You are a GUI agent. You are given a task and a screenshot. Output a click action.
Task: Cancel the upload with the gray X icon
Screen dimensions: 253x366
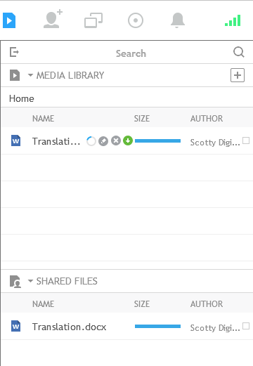(116, 140)
